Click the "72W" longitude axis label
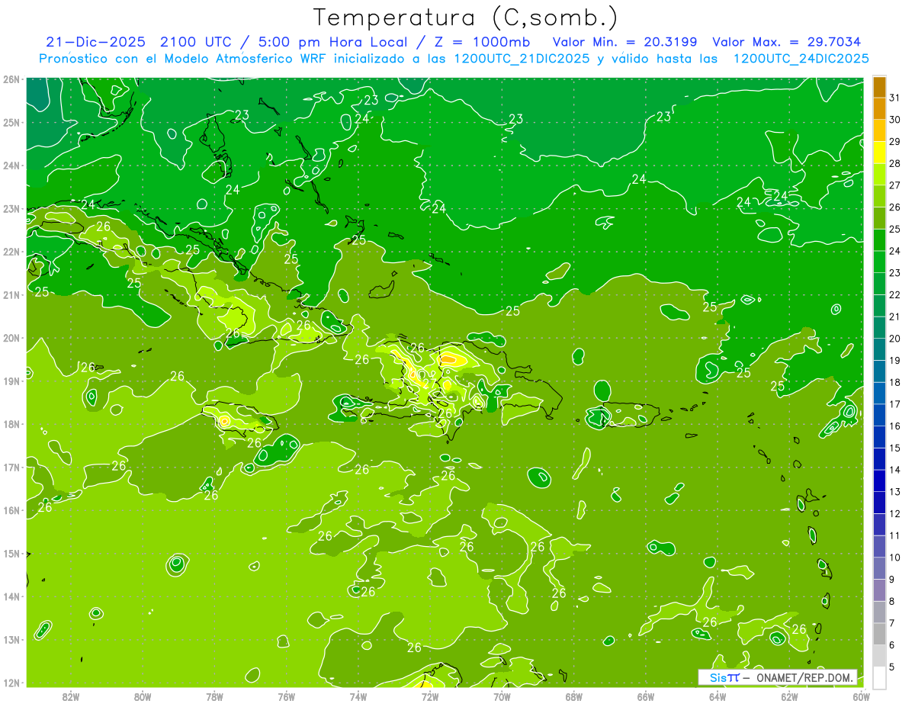This screenshot has width=915, height=707. [430, 696]
